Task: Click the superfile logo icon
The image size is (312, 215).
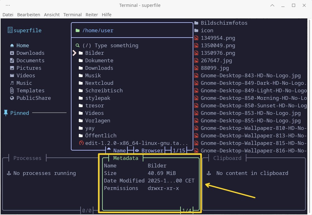Action: click(x=10, y=30)
